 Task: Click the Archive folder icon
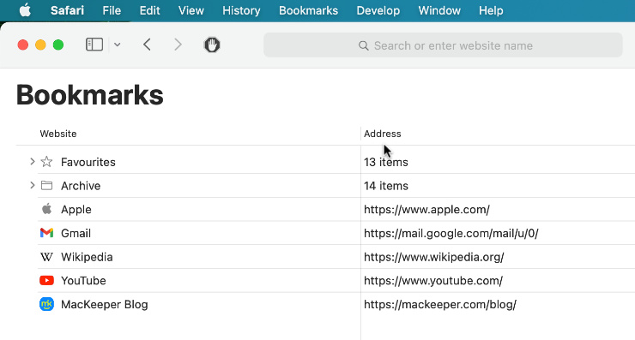pos(46,186)
